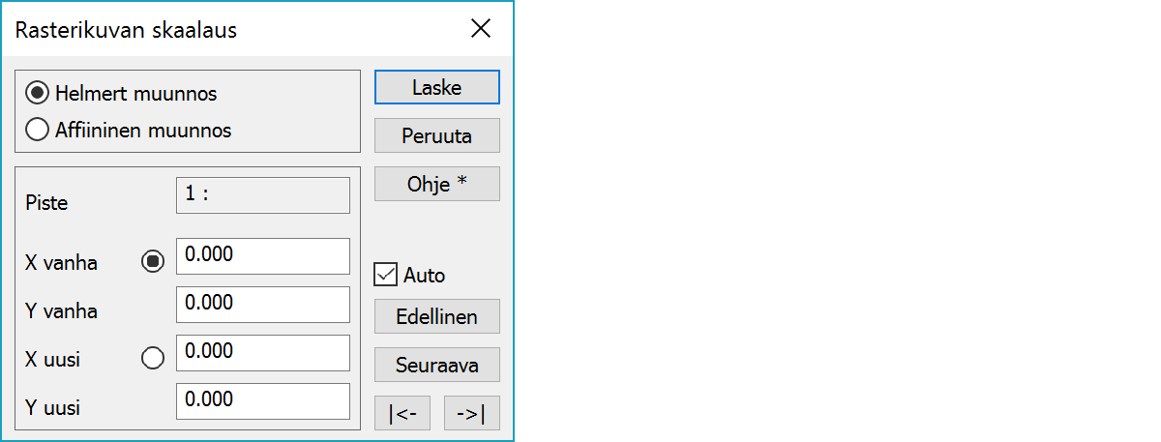Click the Y uusi input field

point(262,401)
